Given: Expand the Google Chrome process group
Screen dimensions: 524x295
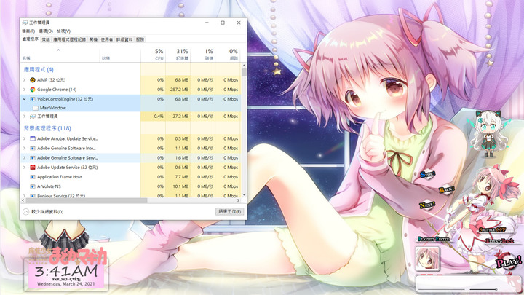Looking at the screenshot, I should point(24,90).
